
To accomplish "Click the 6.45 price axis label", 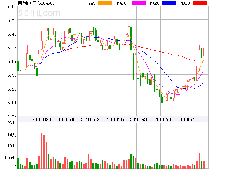I will click(x=12, y=34).
